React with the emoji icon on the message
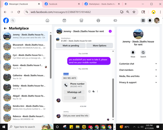This screenshot has height=130, width=163. [89, 91]
